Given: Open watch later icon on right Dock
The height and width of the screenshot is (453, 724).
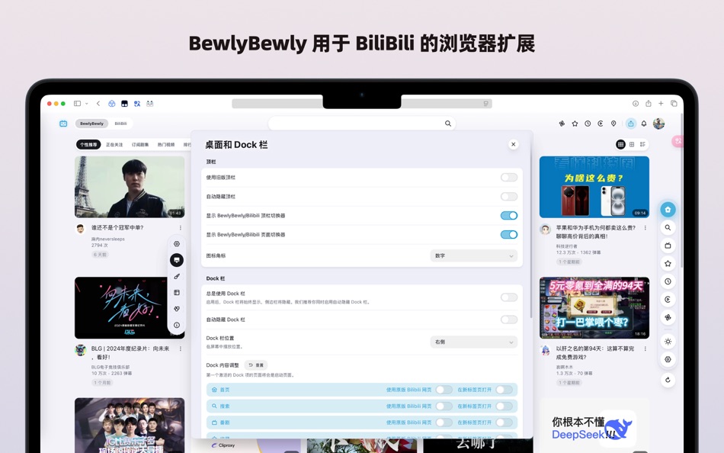Looking at the screenshot, I should coord(668,300).
